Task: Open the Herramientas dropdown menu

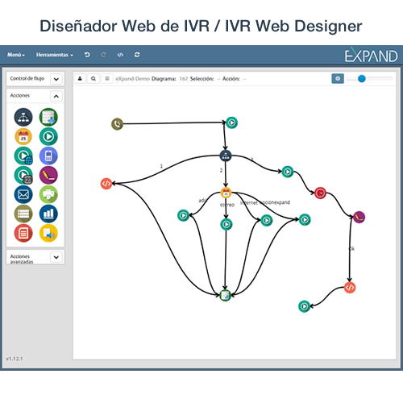Action: point(55,55)
